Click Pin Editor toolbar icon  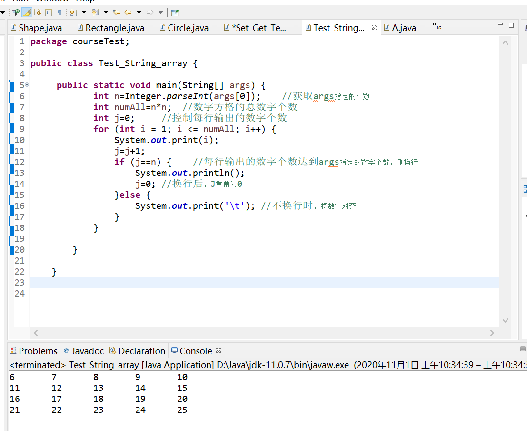[x=175, y=13]
